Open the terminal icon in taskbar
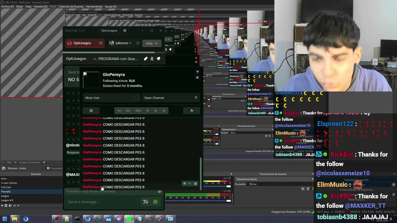Viewport: 397px width, 223px height. [x=77, y=219]
